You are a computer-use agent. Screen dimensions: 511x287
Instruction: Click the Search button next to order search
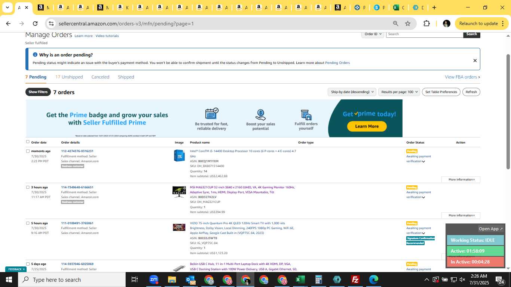471,34
